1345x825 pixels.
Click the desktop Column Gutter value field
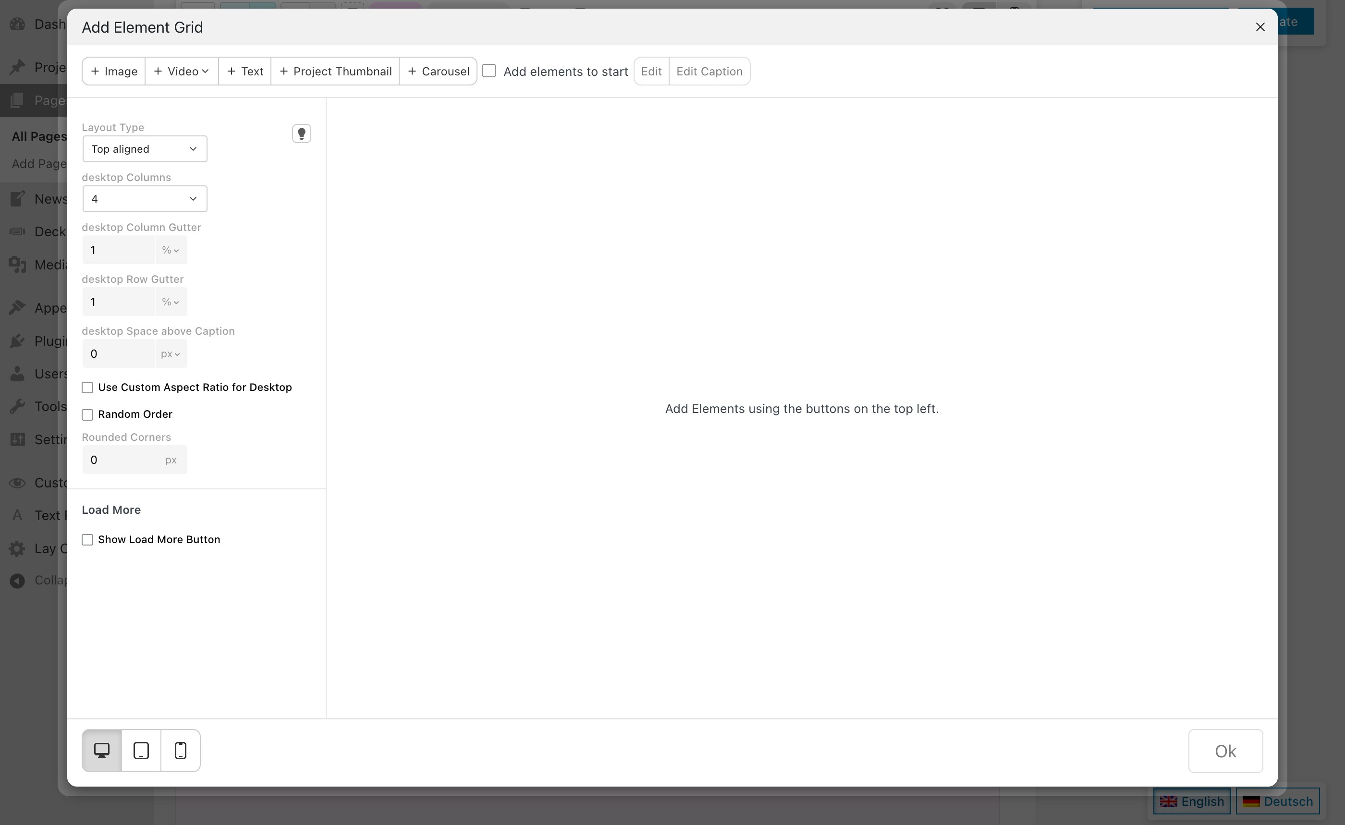(119, 250)
